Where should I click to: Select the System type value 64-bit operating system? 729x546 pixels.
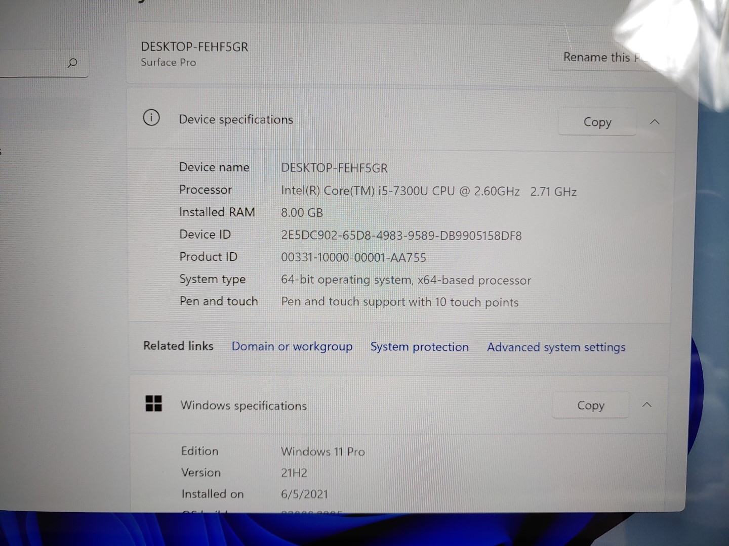(x=406, y=280)
